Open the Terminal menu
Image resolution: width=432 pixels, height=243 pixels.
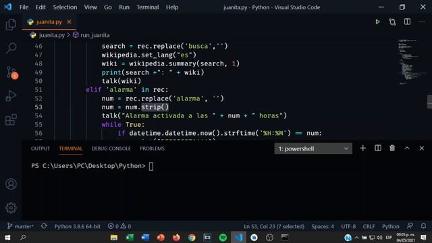pos(148,7)
